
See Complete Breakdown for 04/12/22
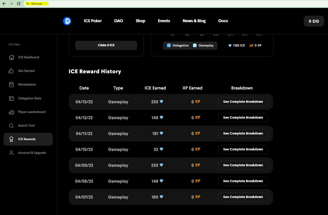coord(243,117)
